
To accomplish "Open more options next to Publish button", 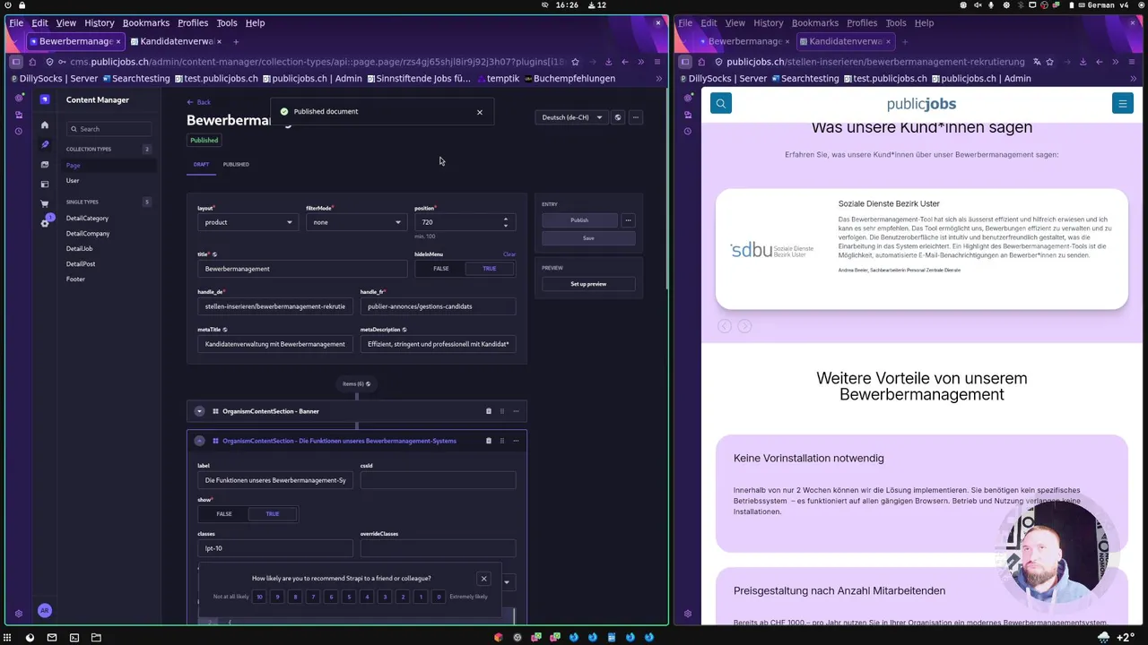I will pyautogui.click(x=628, y=220).
